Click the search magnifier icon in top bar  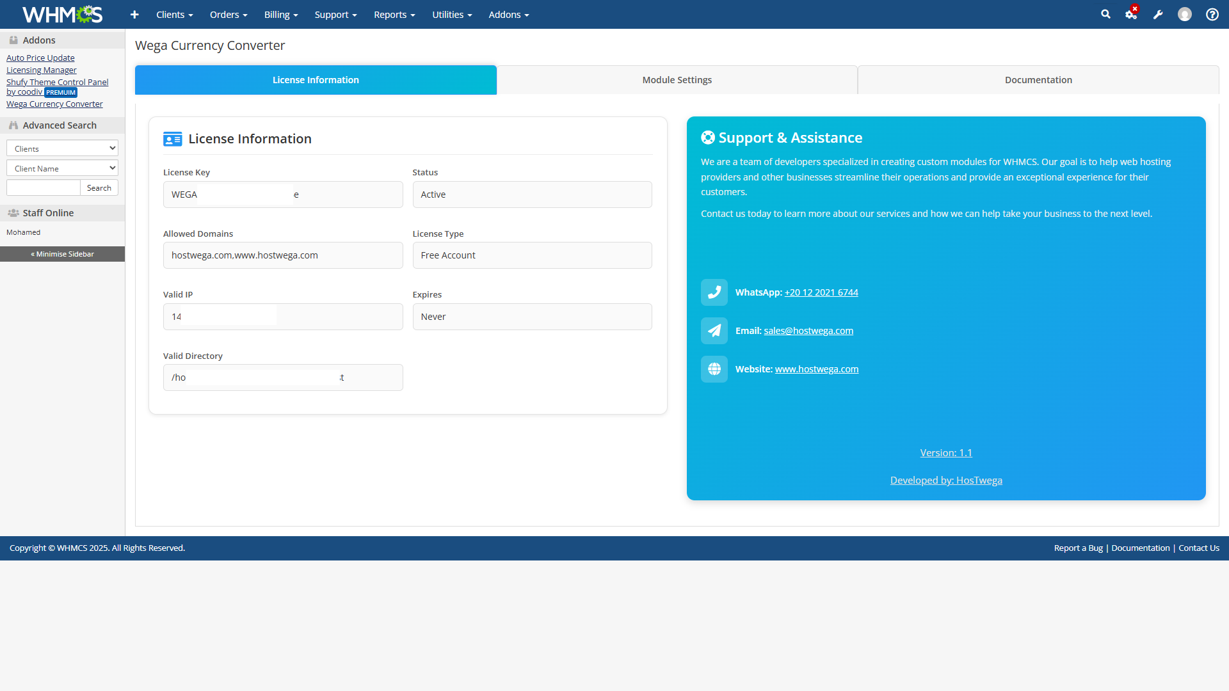pyautogui.click(x=1105, y=14)
